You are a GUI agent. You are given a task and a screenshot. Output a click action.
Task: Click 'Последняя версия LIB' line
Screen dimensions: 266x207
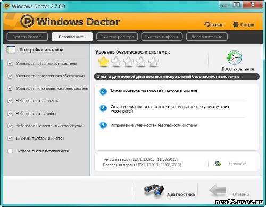point(142,165)
